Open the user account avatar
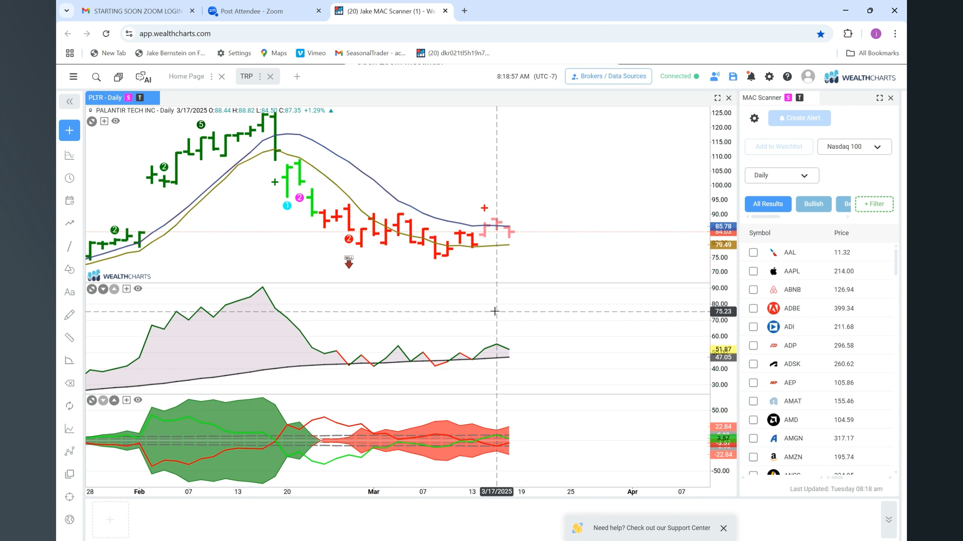The width and height of the screenshot is (963, 541). 808,77
